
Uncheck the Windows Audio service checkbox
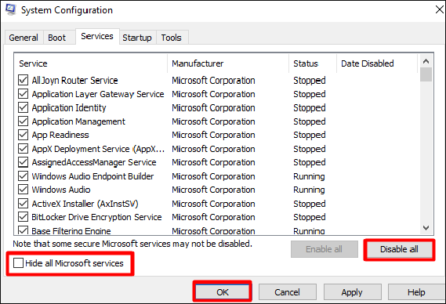[23, 190]
